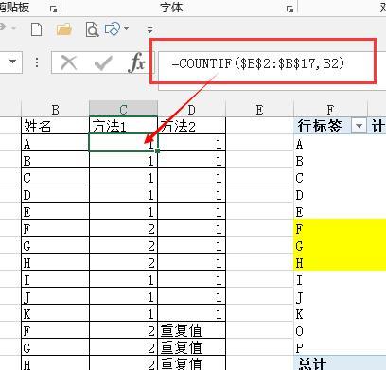The image size is (386, 370).
Task: Select column D header
Action: (x=191, y=110)
